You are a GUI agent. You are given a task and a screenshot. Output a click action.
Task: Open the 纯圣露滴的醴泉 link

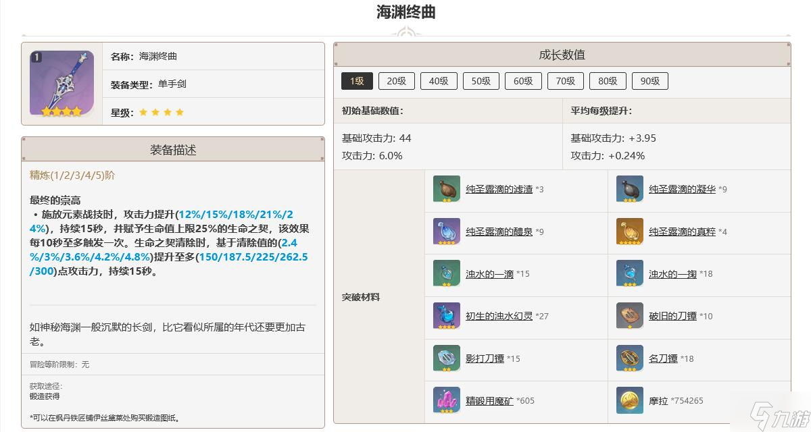point(499,232)
